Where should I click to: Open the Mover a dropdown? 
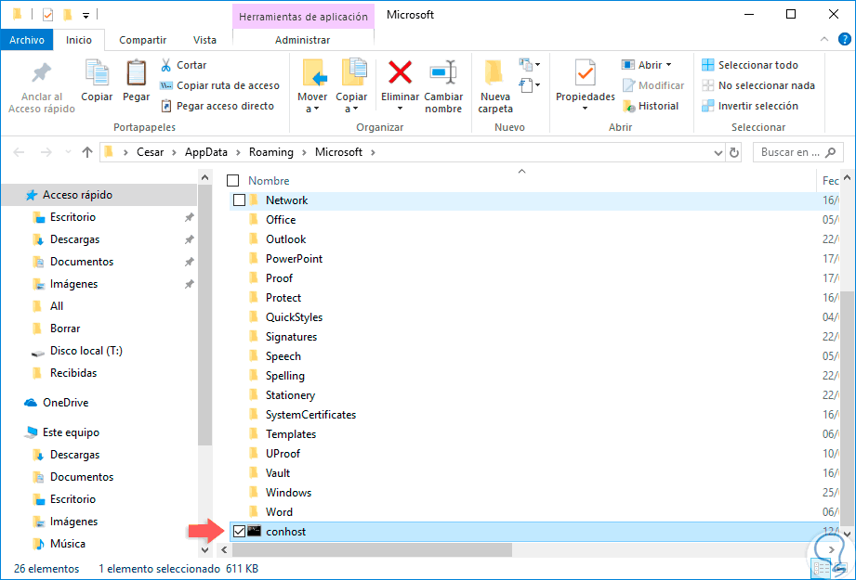pyautogui.click(x=312, y=102)
